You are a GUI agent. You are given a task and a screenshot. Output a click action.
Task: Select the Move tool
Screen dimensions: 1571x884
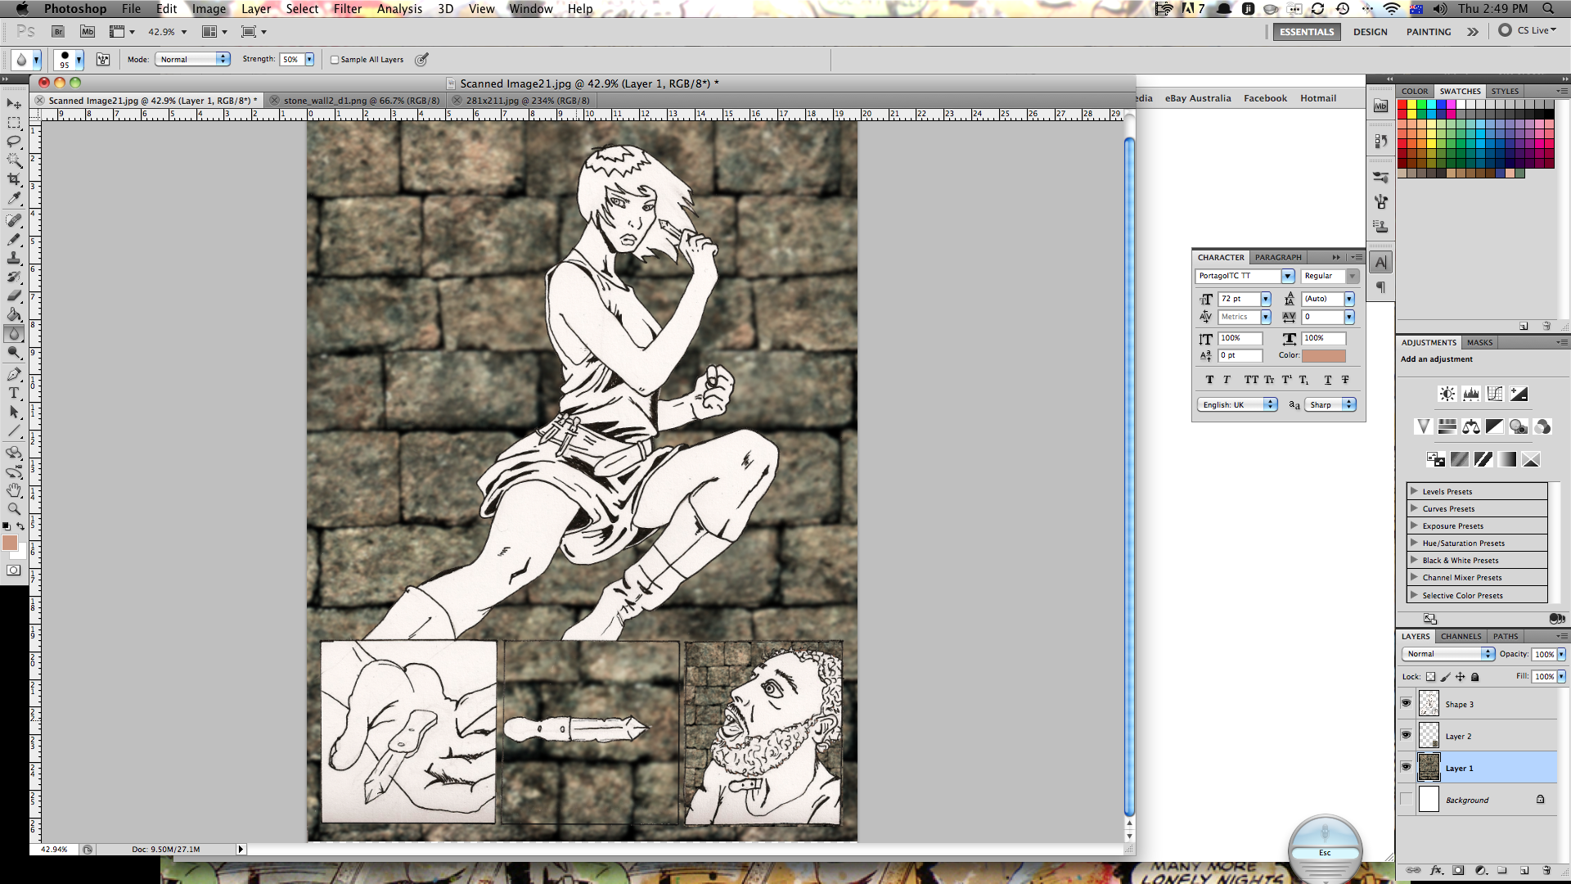[14, 104]
